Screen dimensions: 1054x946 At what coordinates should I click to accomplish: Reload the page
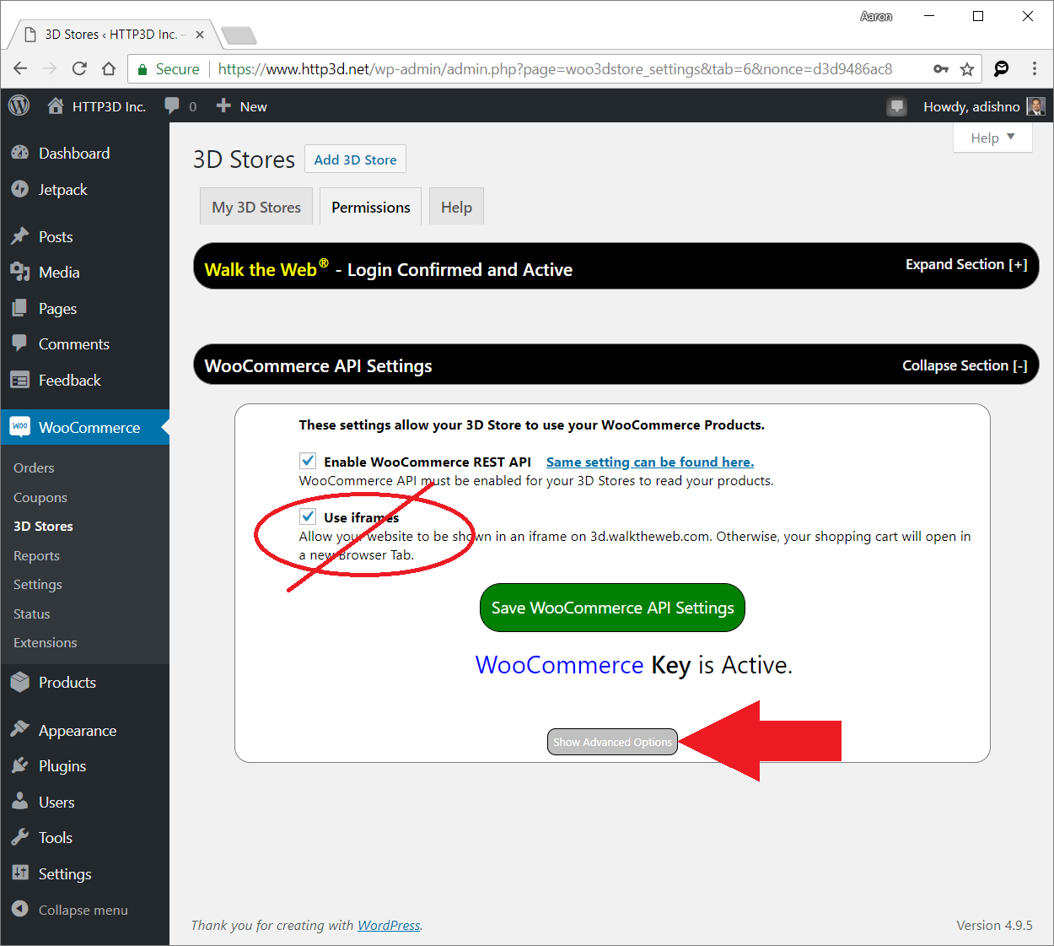pos(79,69)
